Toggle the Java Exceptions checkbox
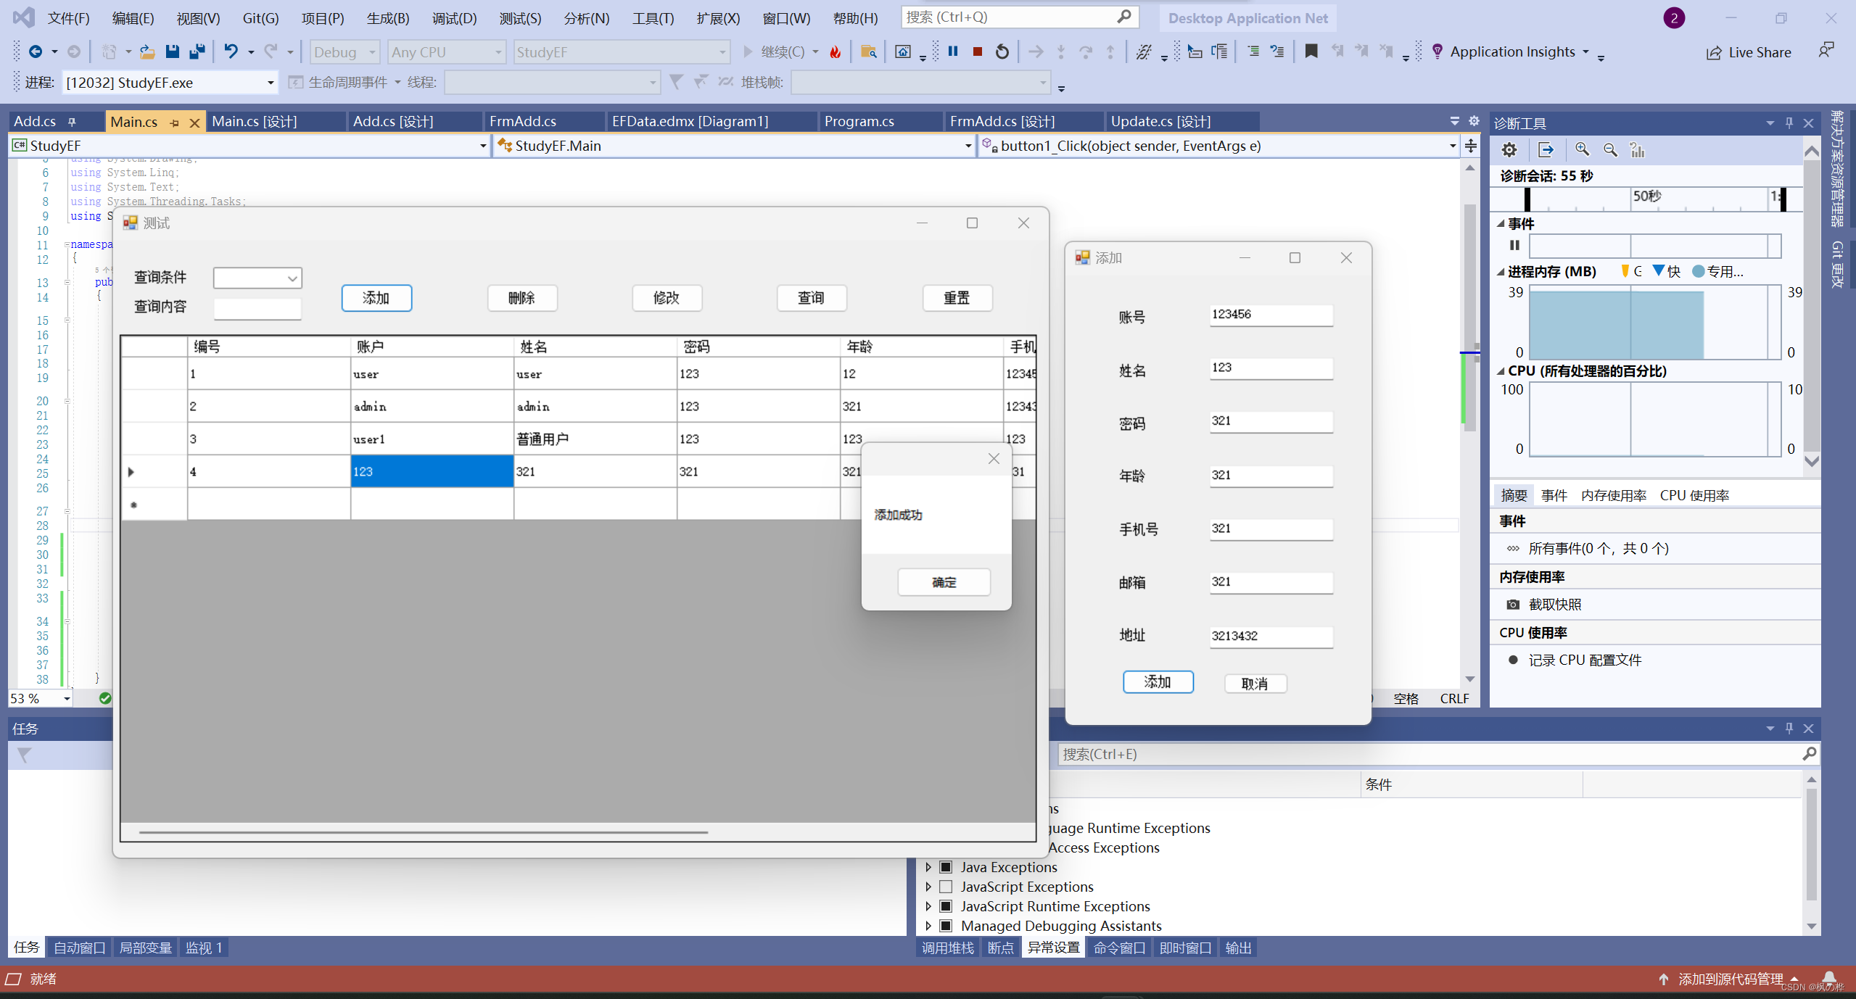Screen dimensions: 1856x999 946,867
